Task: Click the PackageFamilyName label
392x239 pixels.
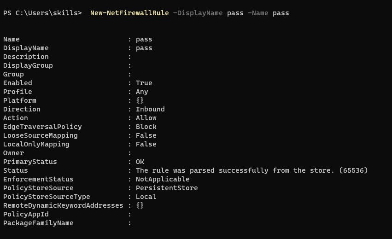Action: pyautogui.click(x=38, y=223)
